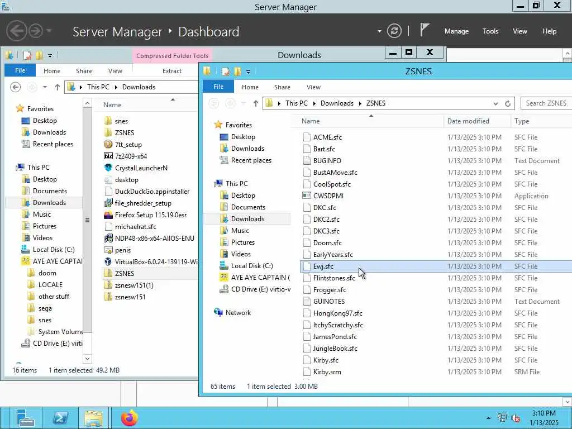Show hidden tray icons arrow
572x429 pixels.
click(488, 418)
